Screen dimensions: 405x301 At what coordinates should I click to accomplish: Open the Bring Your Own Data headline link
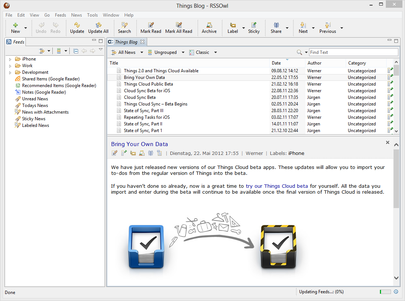pyautogui.click(x=139, y=144)
